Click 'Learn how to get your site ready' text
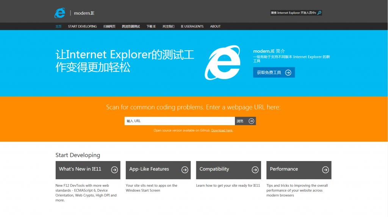Viewport: 388px width, 217px height. pyautogui.click(x=228, y=185)
